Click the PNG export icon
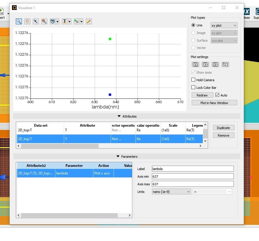 [x=53, y=21]
